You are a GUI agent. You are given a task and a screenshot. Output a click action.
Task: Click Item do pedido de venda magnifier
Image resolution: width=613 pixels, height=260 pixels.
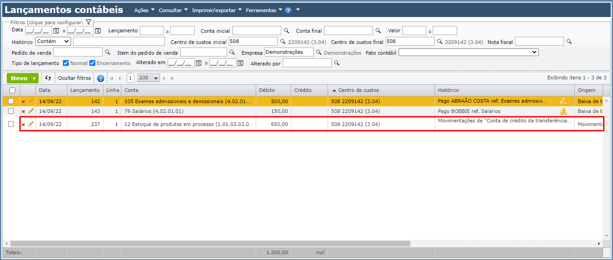click(232, 52)
